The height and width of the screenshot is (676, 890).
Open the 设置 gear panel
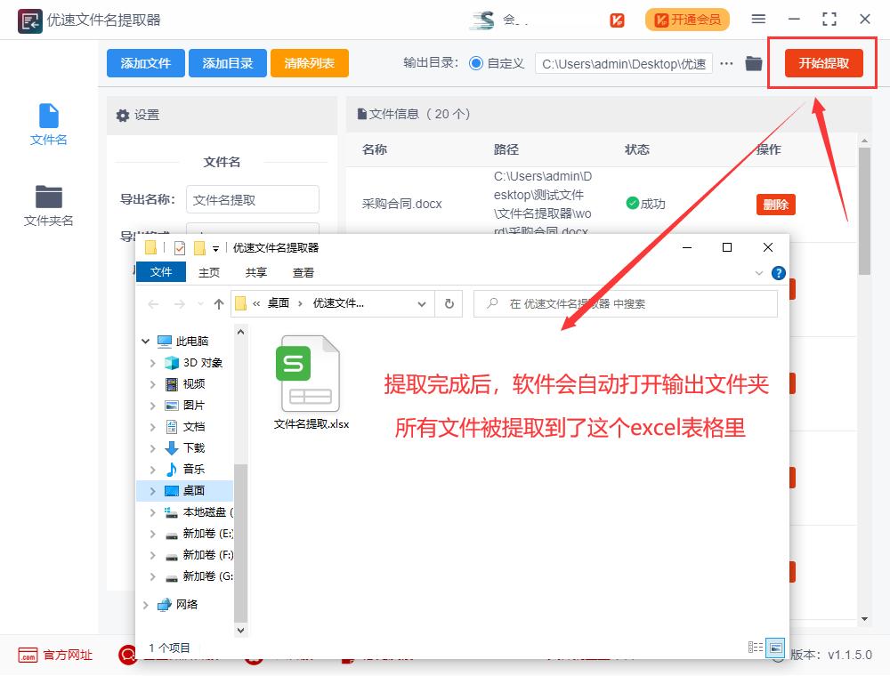[x=150, y=117]
